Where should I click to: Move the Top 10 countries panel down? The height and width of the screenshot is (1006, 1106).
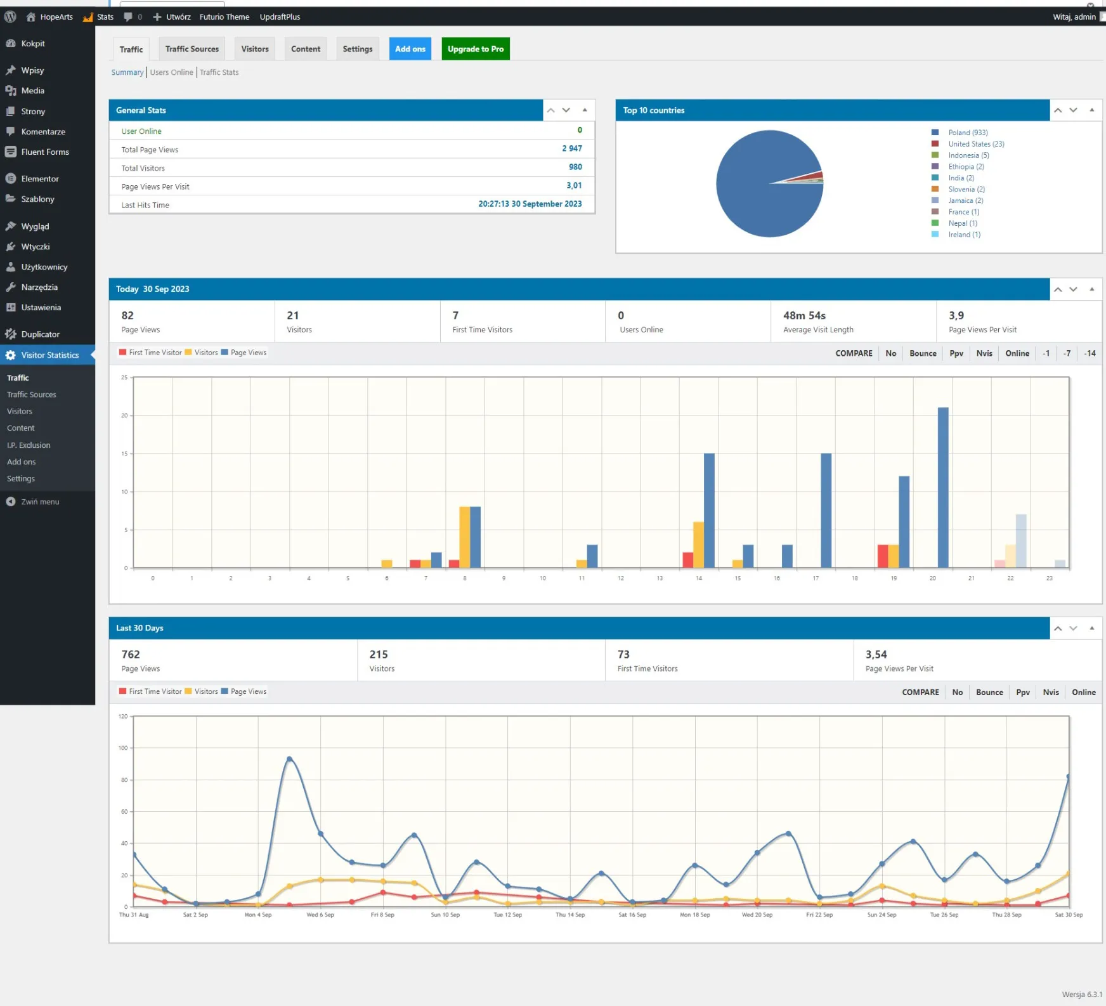click(x=1073, y=110)
